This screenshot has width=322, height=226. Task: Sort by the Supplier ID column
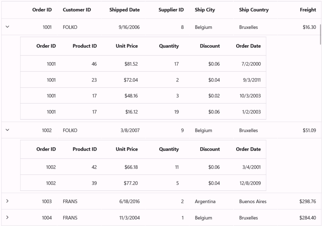click(x=171, y=10)
